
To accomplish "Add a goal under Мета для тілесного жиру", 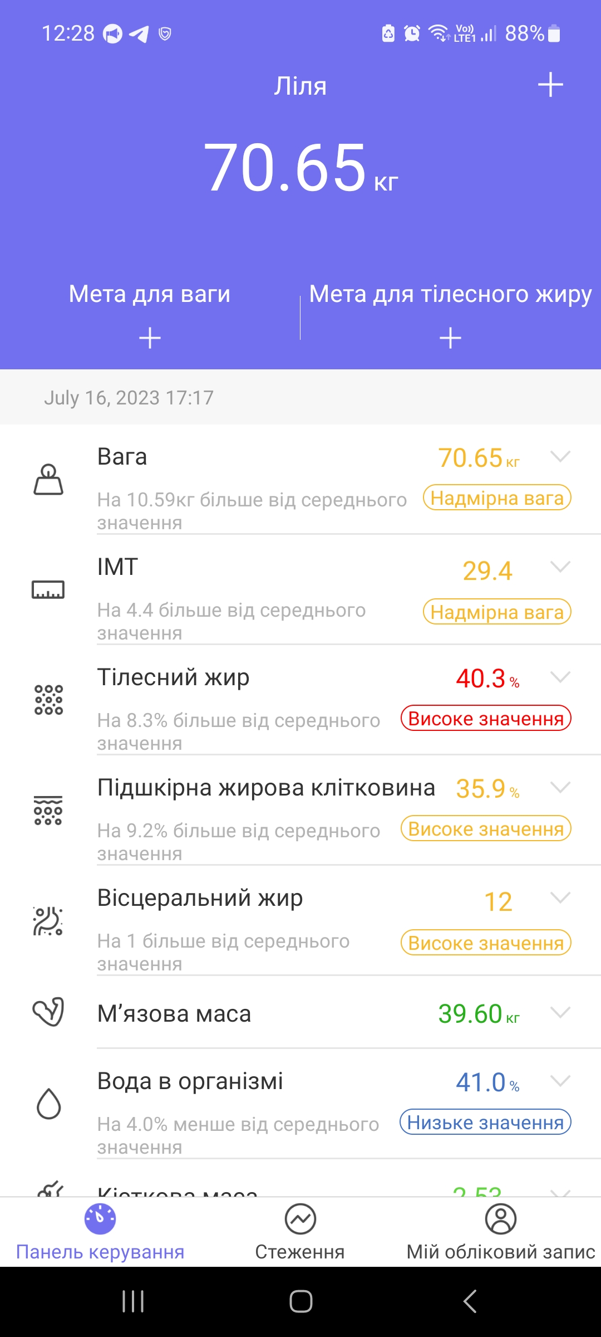I will (x=450, y=338).
